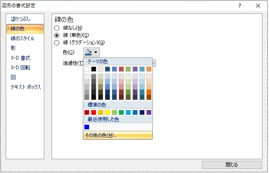Image resolution: width=269 pixels, height=173 pixels.
Task: Choose yellow from the standard colors row
Action: click(107, 112)
